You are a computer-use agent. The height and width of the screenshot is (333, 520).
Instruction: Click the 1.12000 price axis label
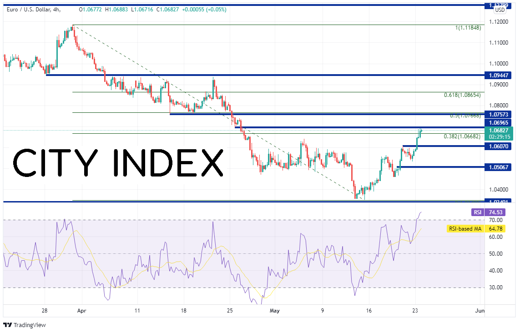point(499,22)
